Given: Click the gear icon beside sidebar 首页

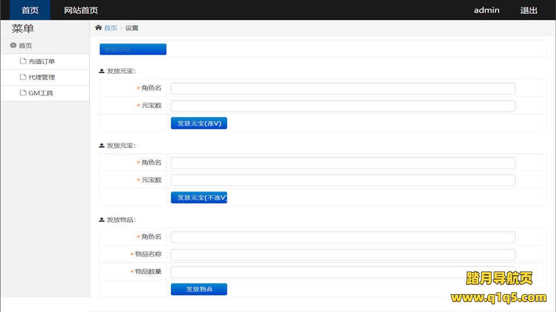Looking at the screenshot, I should [x=13, y=46].
